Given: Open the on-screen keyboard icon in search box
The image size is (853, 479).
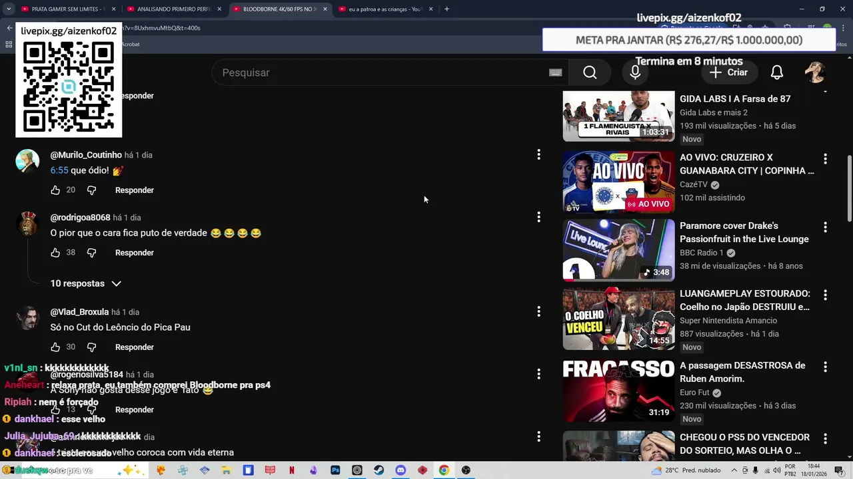Looking at the screenshot, I should pos(555,73).
